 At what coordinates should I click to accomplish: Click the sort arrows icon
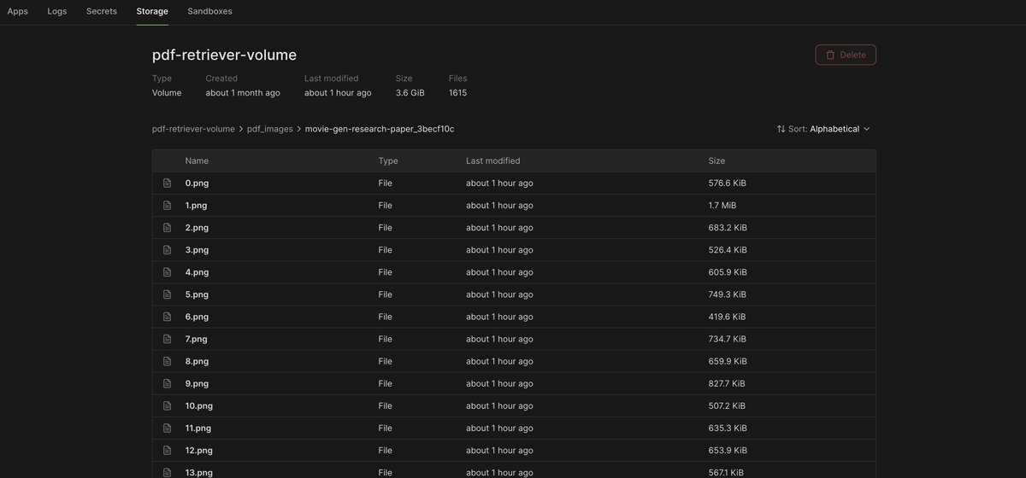781,129
